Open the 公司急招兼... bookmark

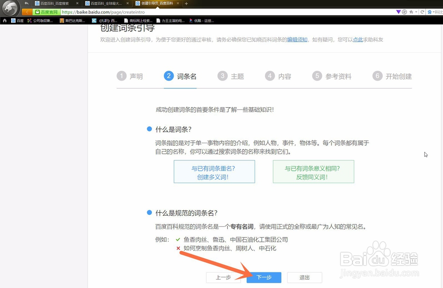tap(40, 20)
